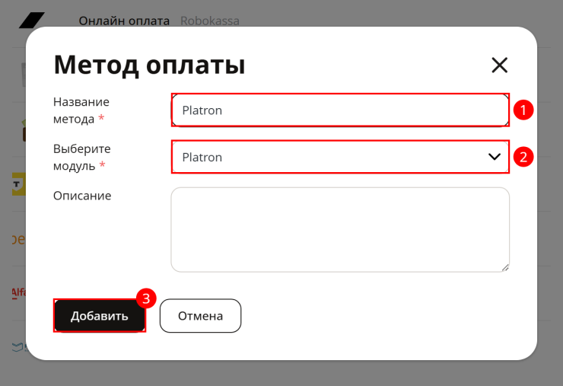Click the Отмена button
The image size is (563, 386).
[x=200, y=315]
